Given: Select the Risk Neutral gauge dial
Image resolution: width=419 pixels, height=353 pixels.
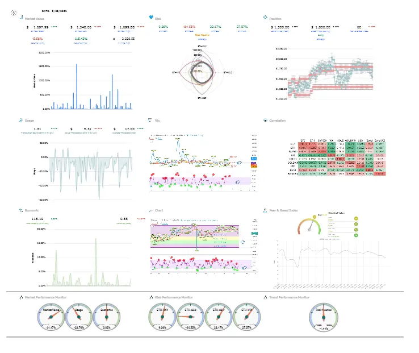Looking at the screenshot, I should 324,318.
